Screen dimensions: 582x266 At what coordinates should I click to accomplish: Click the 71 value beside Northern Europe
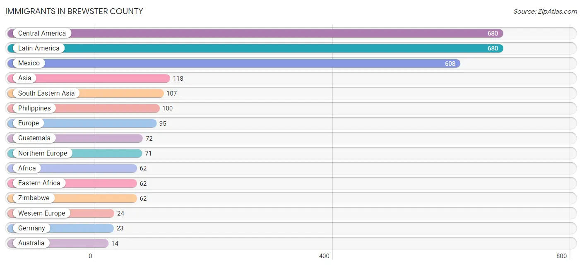coord(148,153)
